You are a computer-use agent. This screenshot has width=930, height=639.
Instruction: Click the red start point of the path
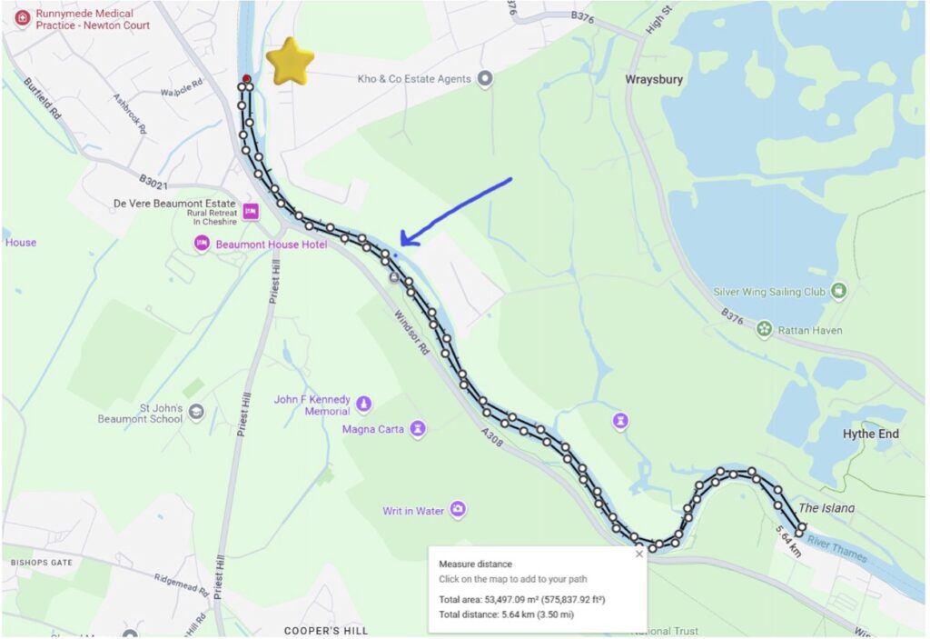pos(247,79)
